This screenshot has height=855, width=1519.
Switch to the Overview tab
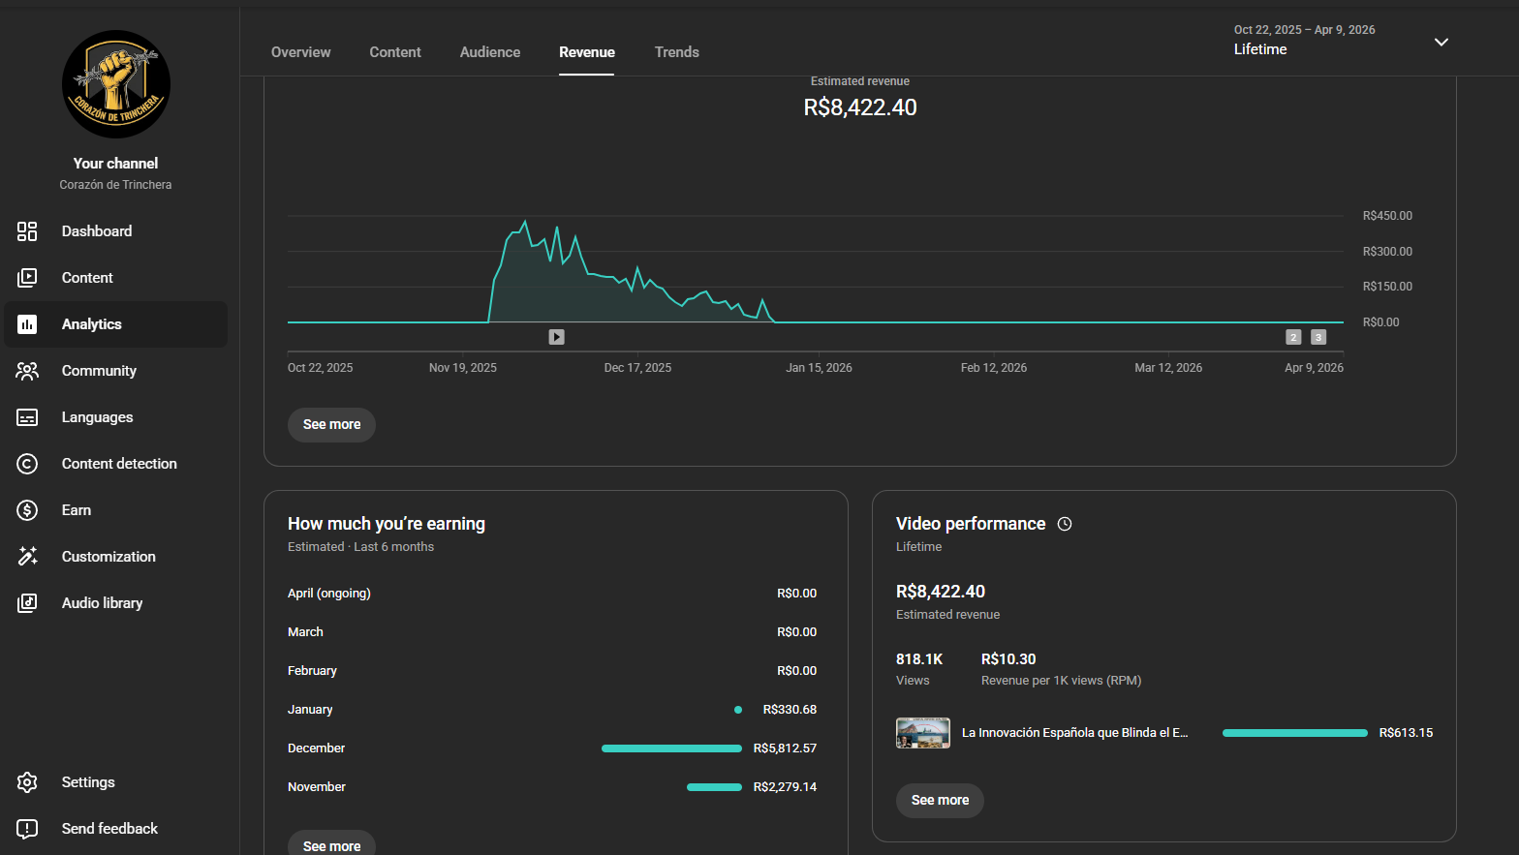tap(300, 52)
